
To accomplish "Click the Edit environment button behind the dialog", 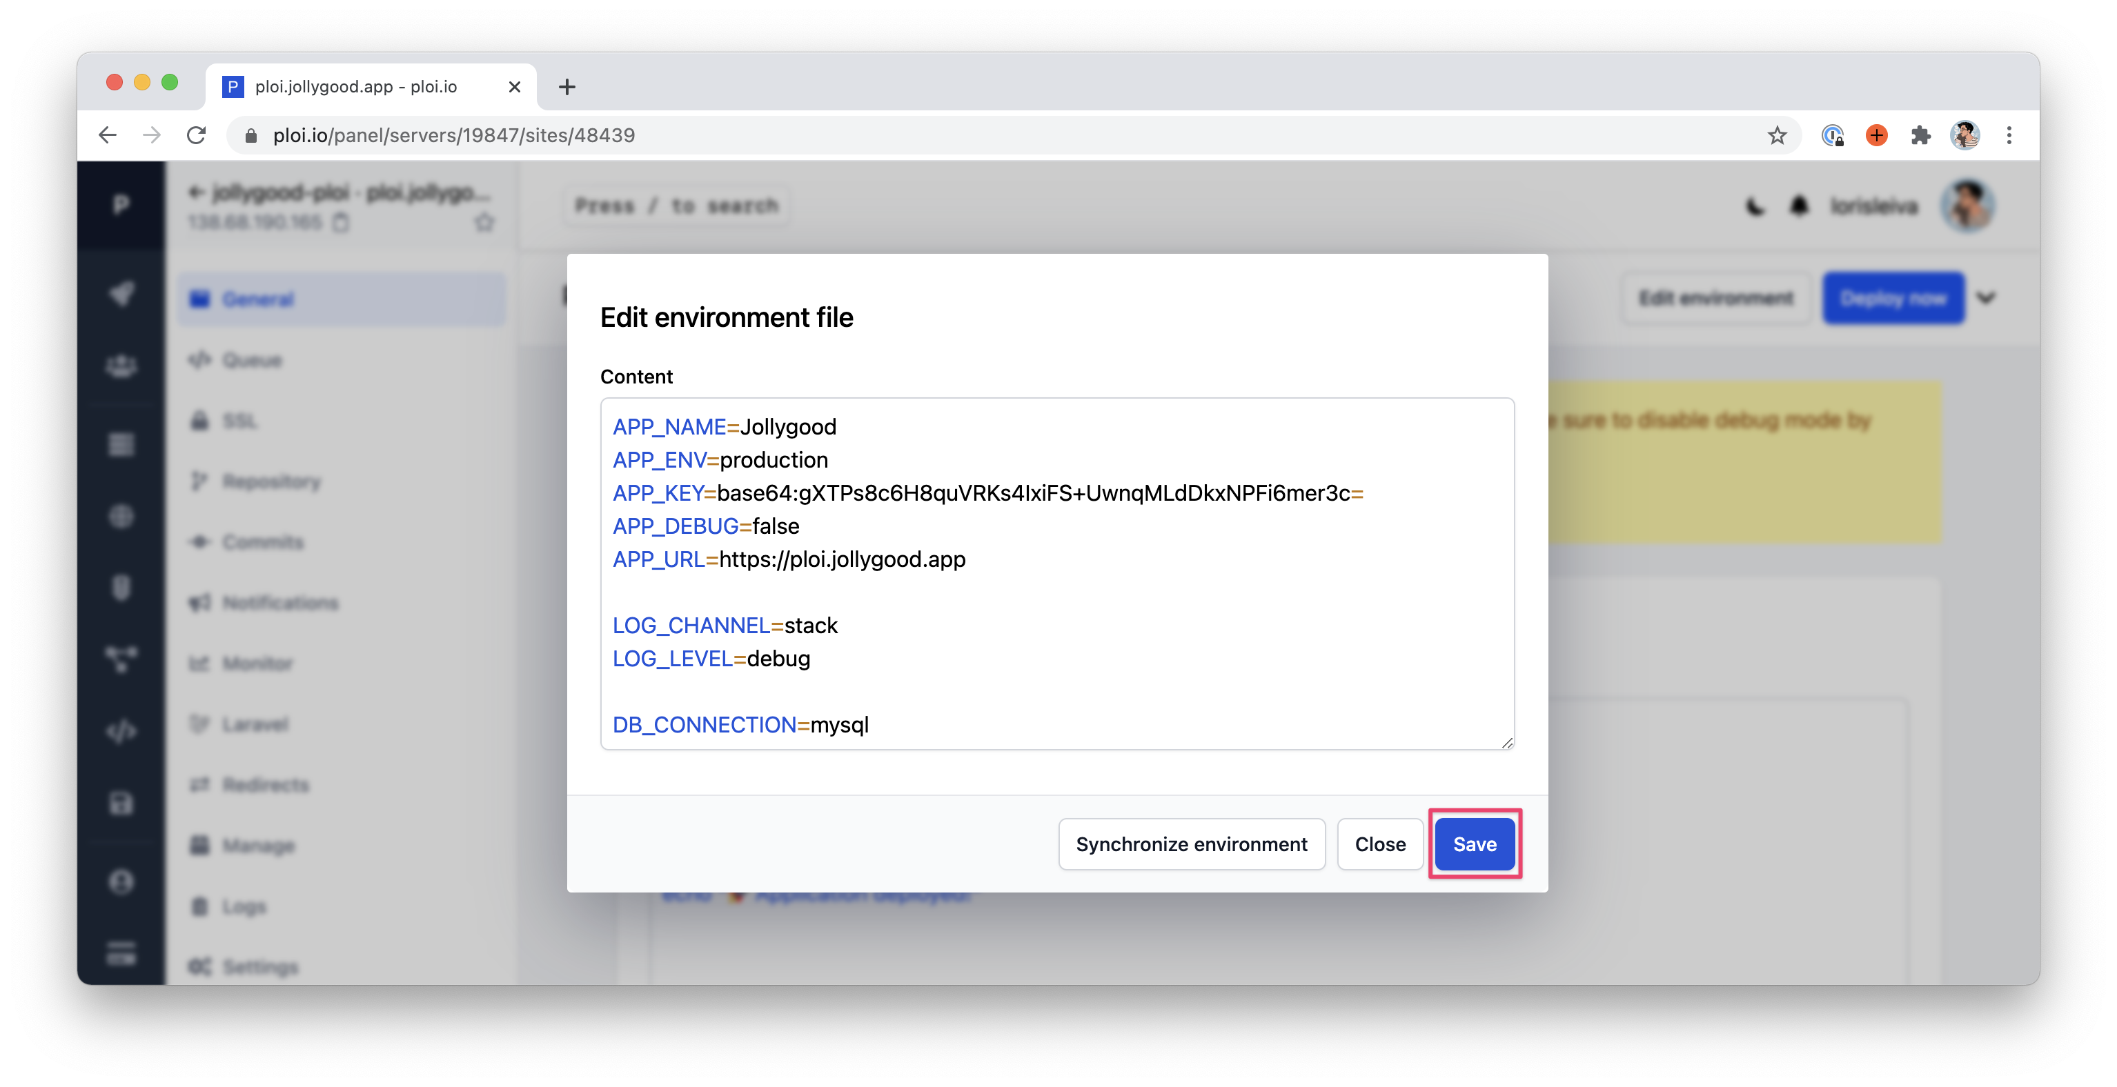I will (1715, 297).
